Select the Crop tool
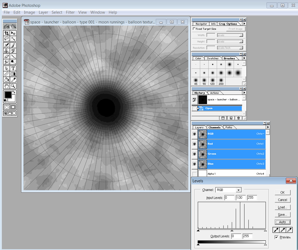The height and width of the screenshot is (250, 298). [x=7, y=33]
